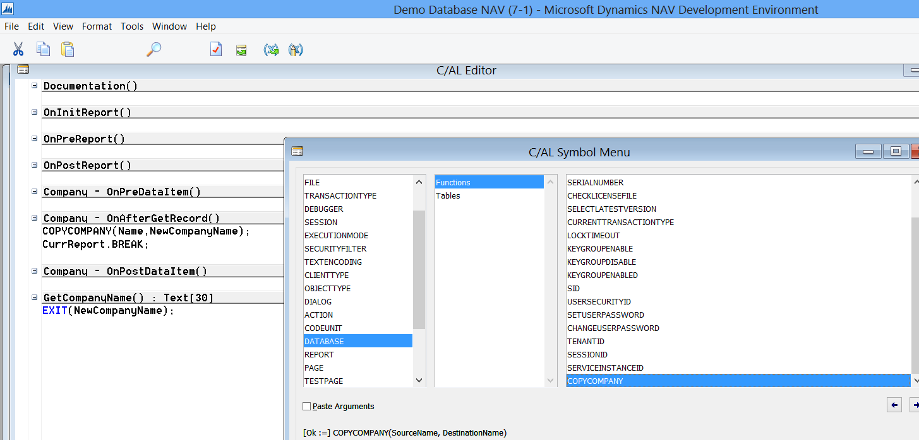Select Tables in the middle list
919x440 pixels.
click(448, 196)
